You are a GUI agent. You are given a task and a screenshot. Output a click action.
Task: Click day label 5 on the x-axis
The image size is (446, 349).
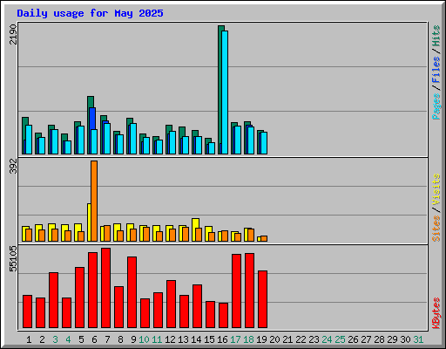tap(81, 339)
